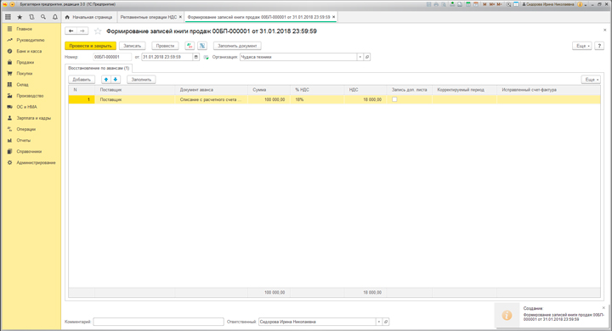Click the Провести button
Viewport: 612px width, 331px height.
tap(165, 46)
